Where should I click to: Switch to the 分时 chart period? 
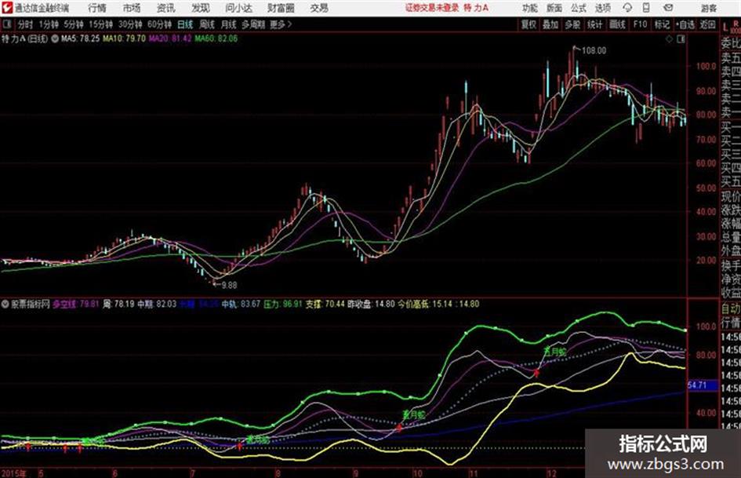click(x=26, y=24)
